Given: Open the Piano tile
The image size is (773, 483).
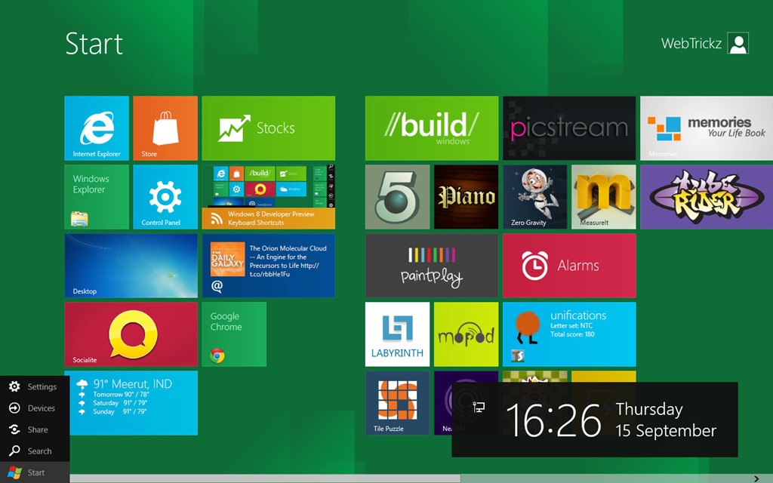Looking at the screenshot, I should point(466,197).
